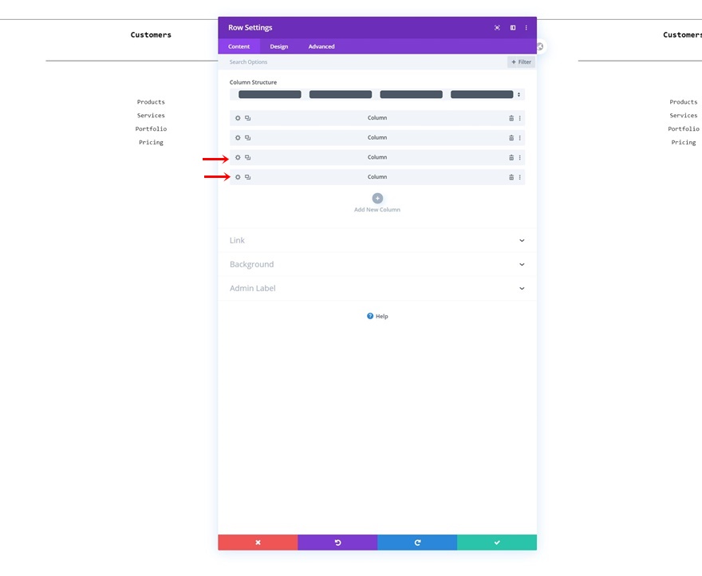702x576 pixels.
Task: Open settings gear for third Column row
Action: pos(238,158)
